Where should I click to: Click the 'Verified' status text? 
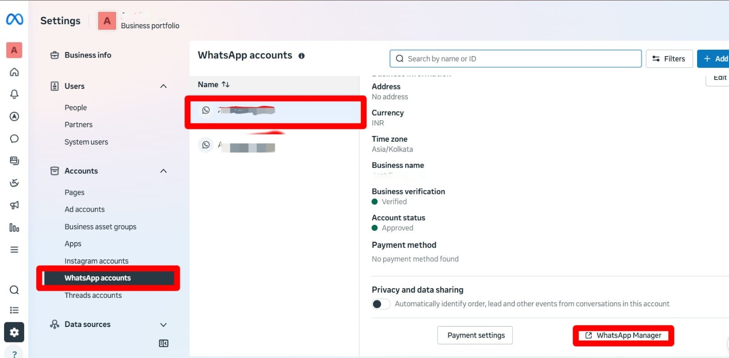pos(394,202)
